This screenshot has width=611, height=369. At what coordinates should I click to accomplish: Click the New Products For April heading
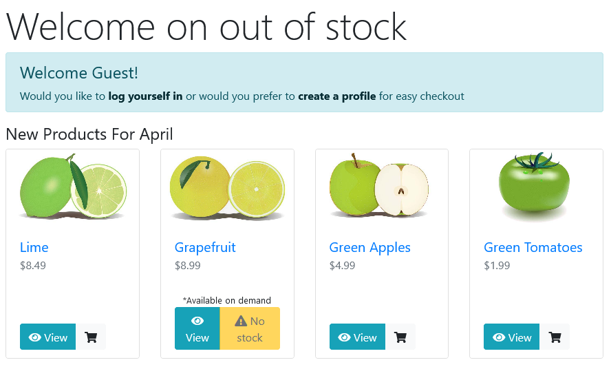(x=89, y=134)
